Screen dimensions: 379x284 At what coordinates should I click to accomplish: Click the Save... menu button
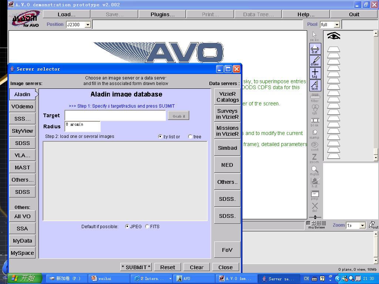tap(115, 14)
